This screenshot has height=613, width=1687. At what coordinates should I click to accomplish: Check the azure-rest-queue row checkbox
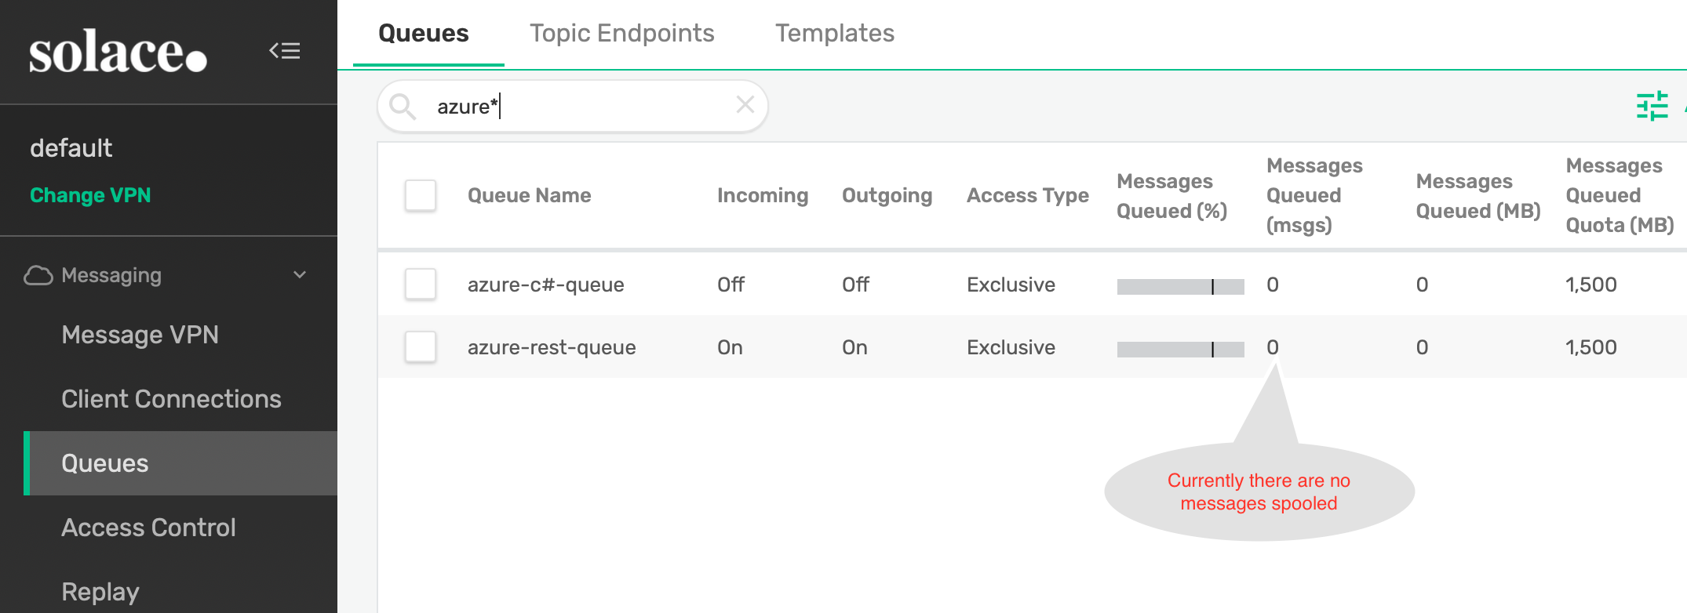421,346
